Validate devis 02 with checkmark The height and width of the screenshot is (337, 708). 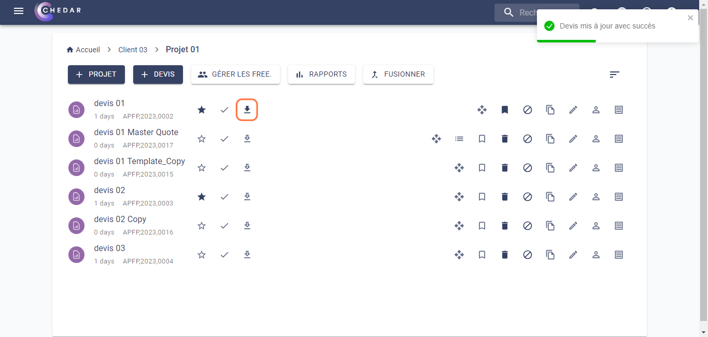tap(224, 197)
